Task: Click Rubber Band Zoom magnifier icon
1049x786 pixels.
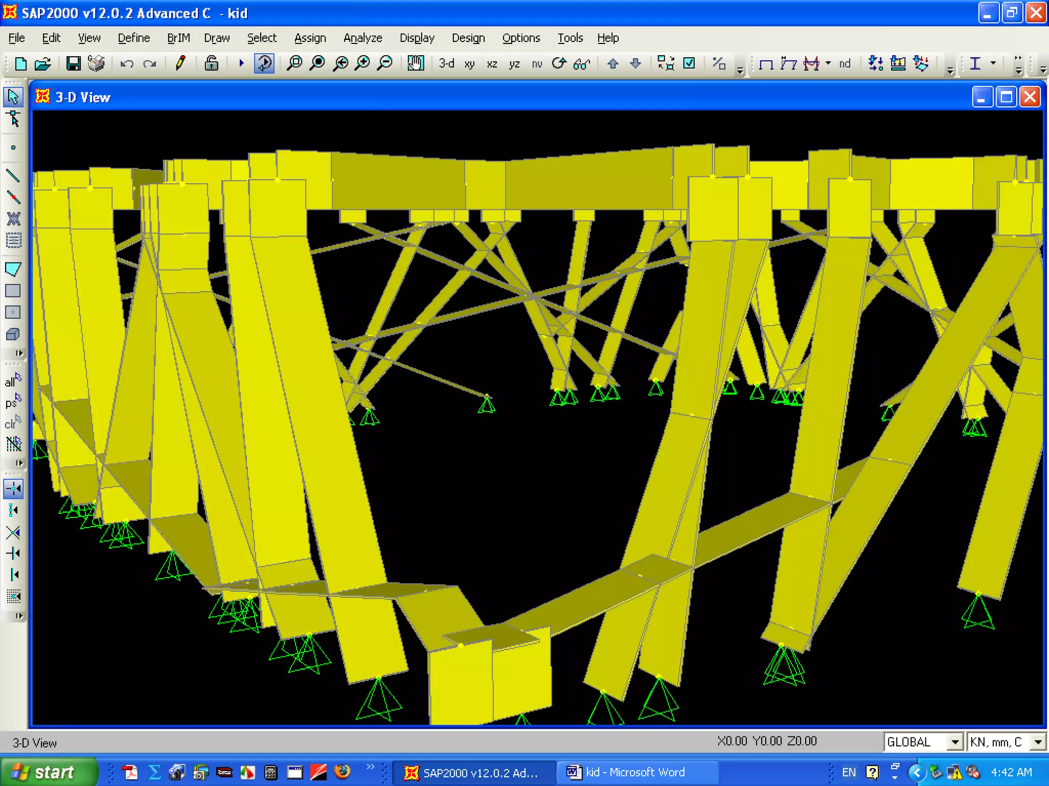Action: click(295, 63)
